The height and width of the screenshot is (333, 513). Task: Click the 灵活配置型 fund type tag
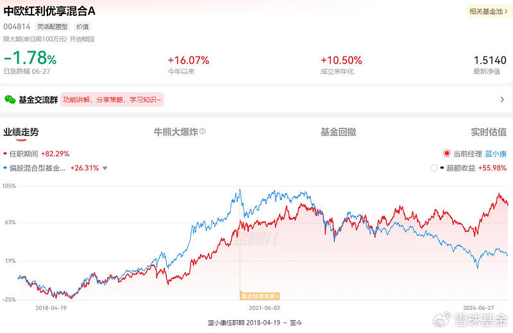(52, 27)
